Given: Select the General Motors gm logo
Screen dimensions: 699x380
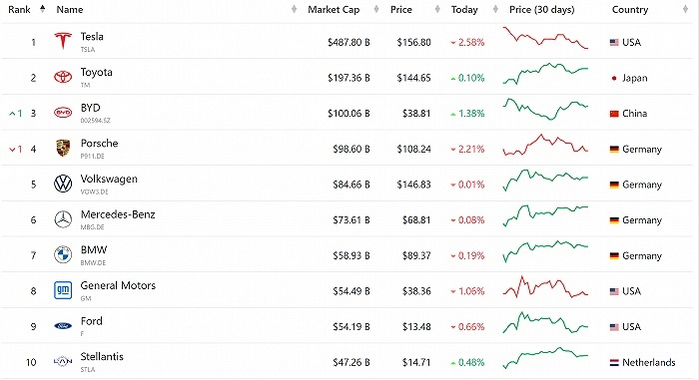Looking at the screenshot, I should click(x=63, y=290).
